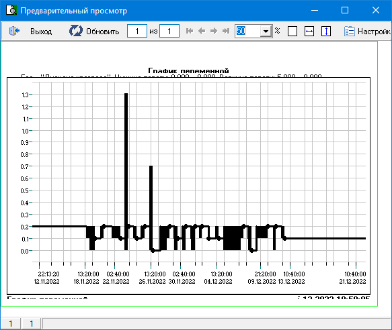This screenshot has width=392, height=330.
Task: Click the Обновить refresh arrows icon
Action: point(76,31)
